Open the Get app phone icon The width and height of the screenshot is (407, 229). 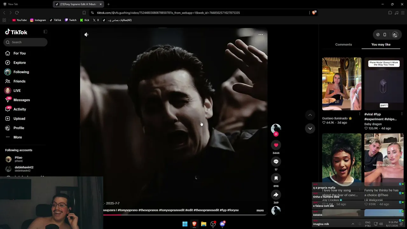[385, 35]
